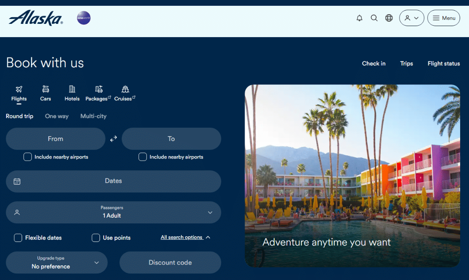Open the account profile dropdown

click(x=411, y=18)
